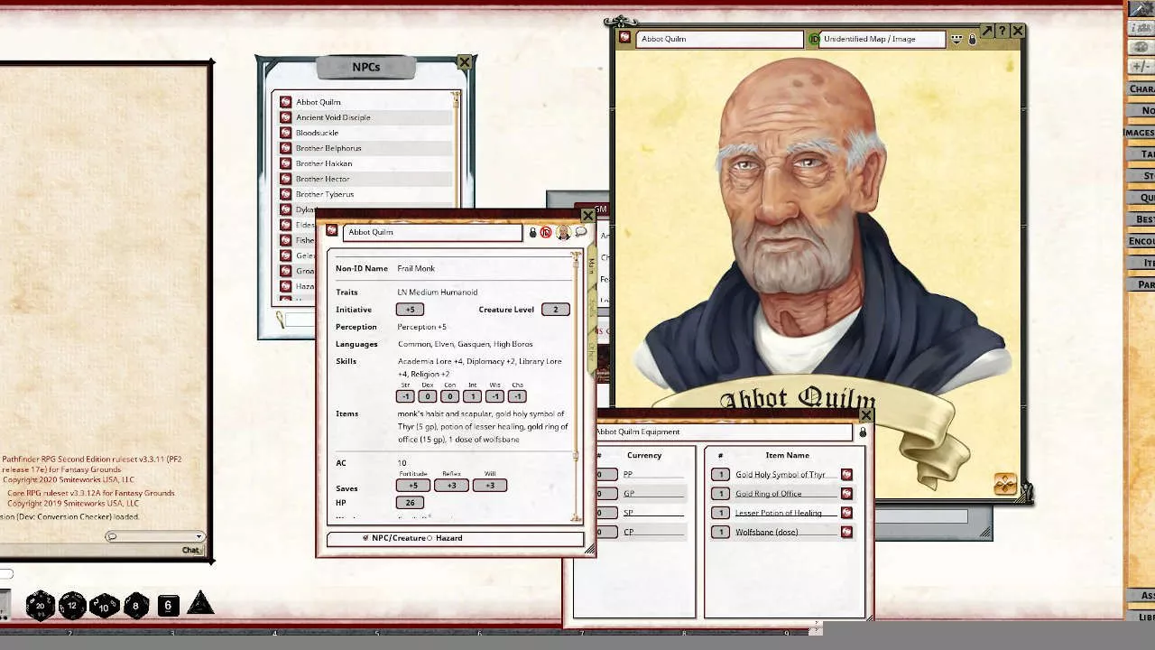Select the Hazard radio option
Image resolution: width=1155 pixels, height=650 pixels.
[430, 538]
